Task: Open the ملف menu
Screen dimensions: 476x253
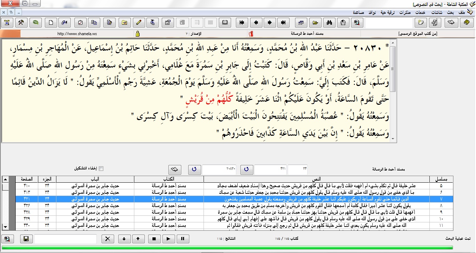Action: click(461, 12)
